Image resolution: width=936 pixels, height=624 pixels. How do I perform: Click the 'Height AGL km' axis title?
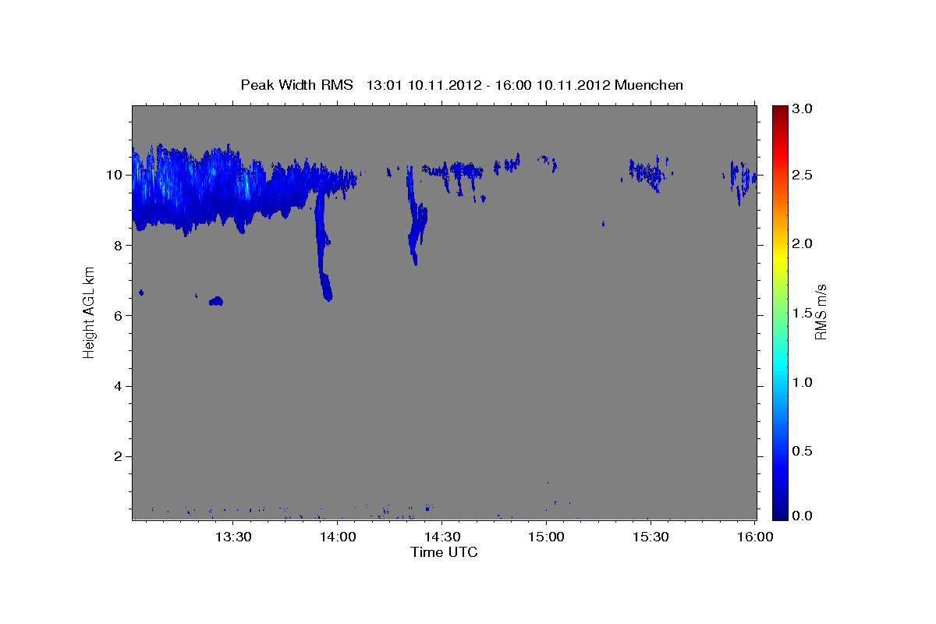coord(89,312)
